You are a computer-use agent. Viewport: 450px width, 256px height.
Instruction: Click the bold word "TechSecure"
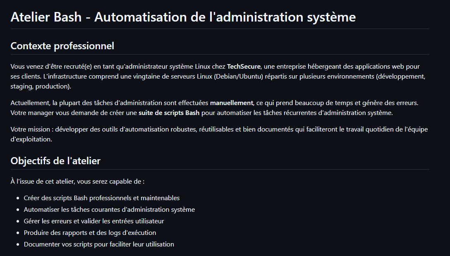coord(244,66)
